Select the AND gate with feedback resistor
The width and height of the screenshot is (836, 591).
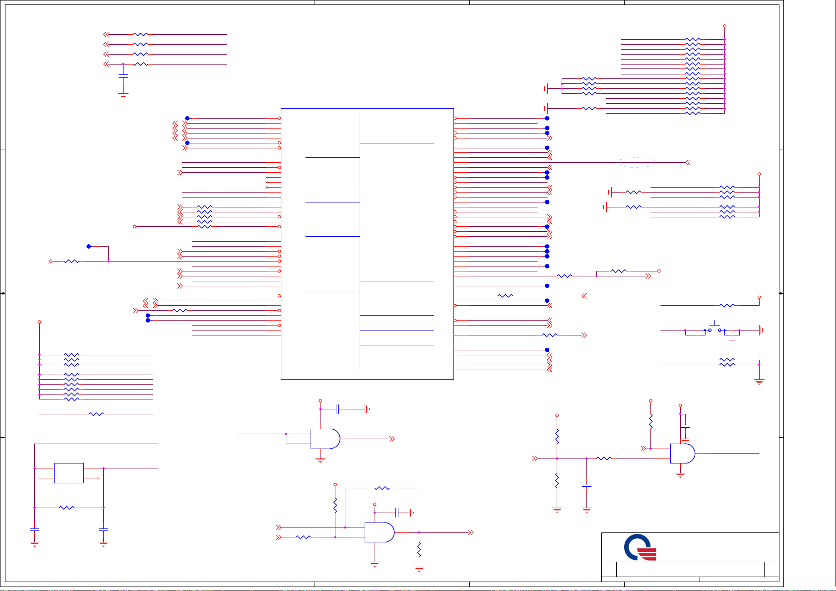pyautogui.click(x=380, y=532)
